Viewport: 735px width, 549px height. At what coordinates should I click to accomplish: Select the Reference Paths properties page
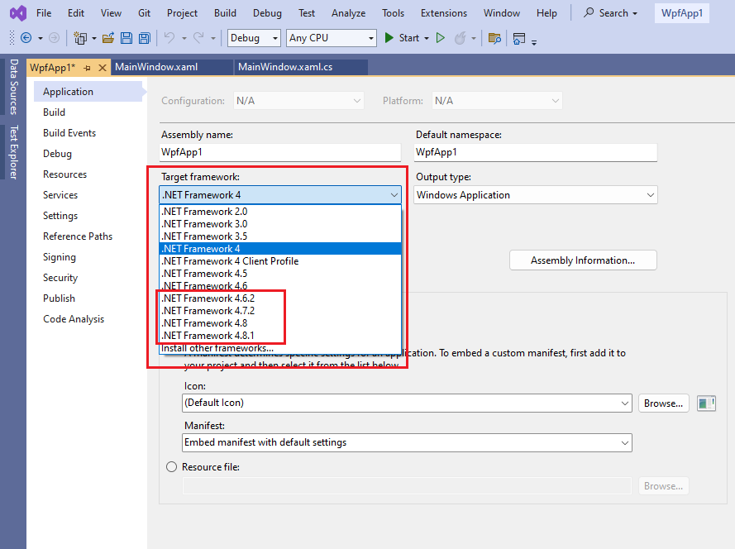[78, 236]
